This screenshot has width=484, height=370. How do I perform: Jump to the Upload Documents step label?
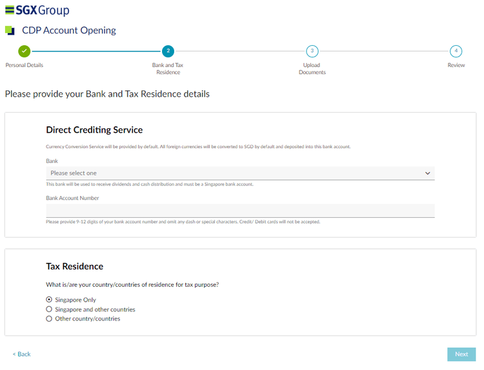click(312, 68)
